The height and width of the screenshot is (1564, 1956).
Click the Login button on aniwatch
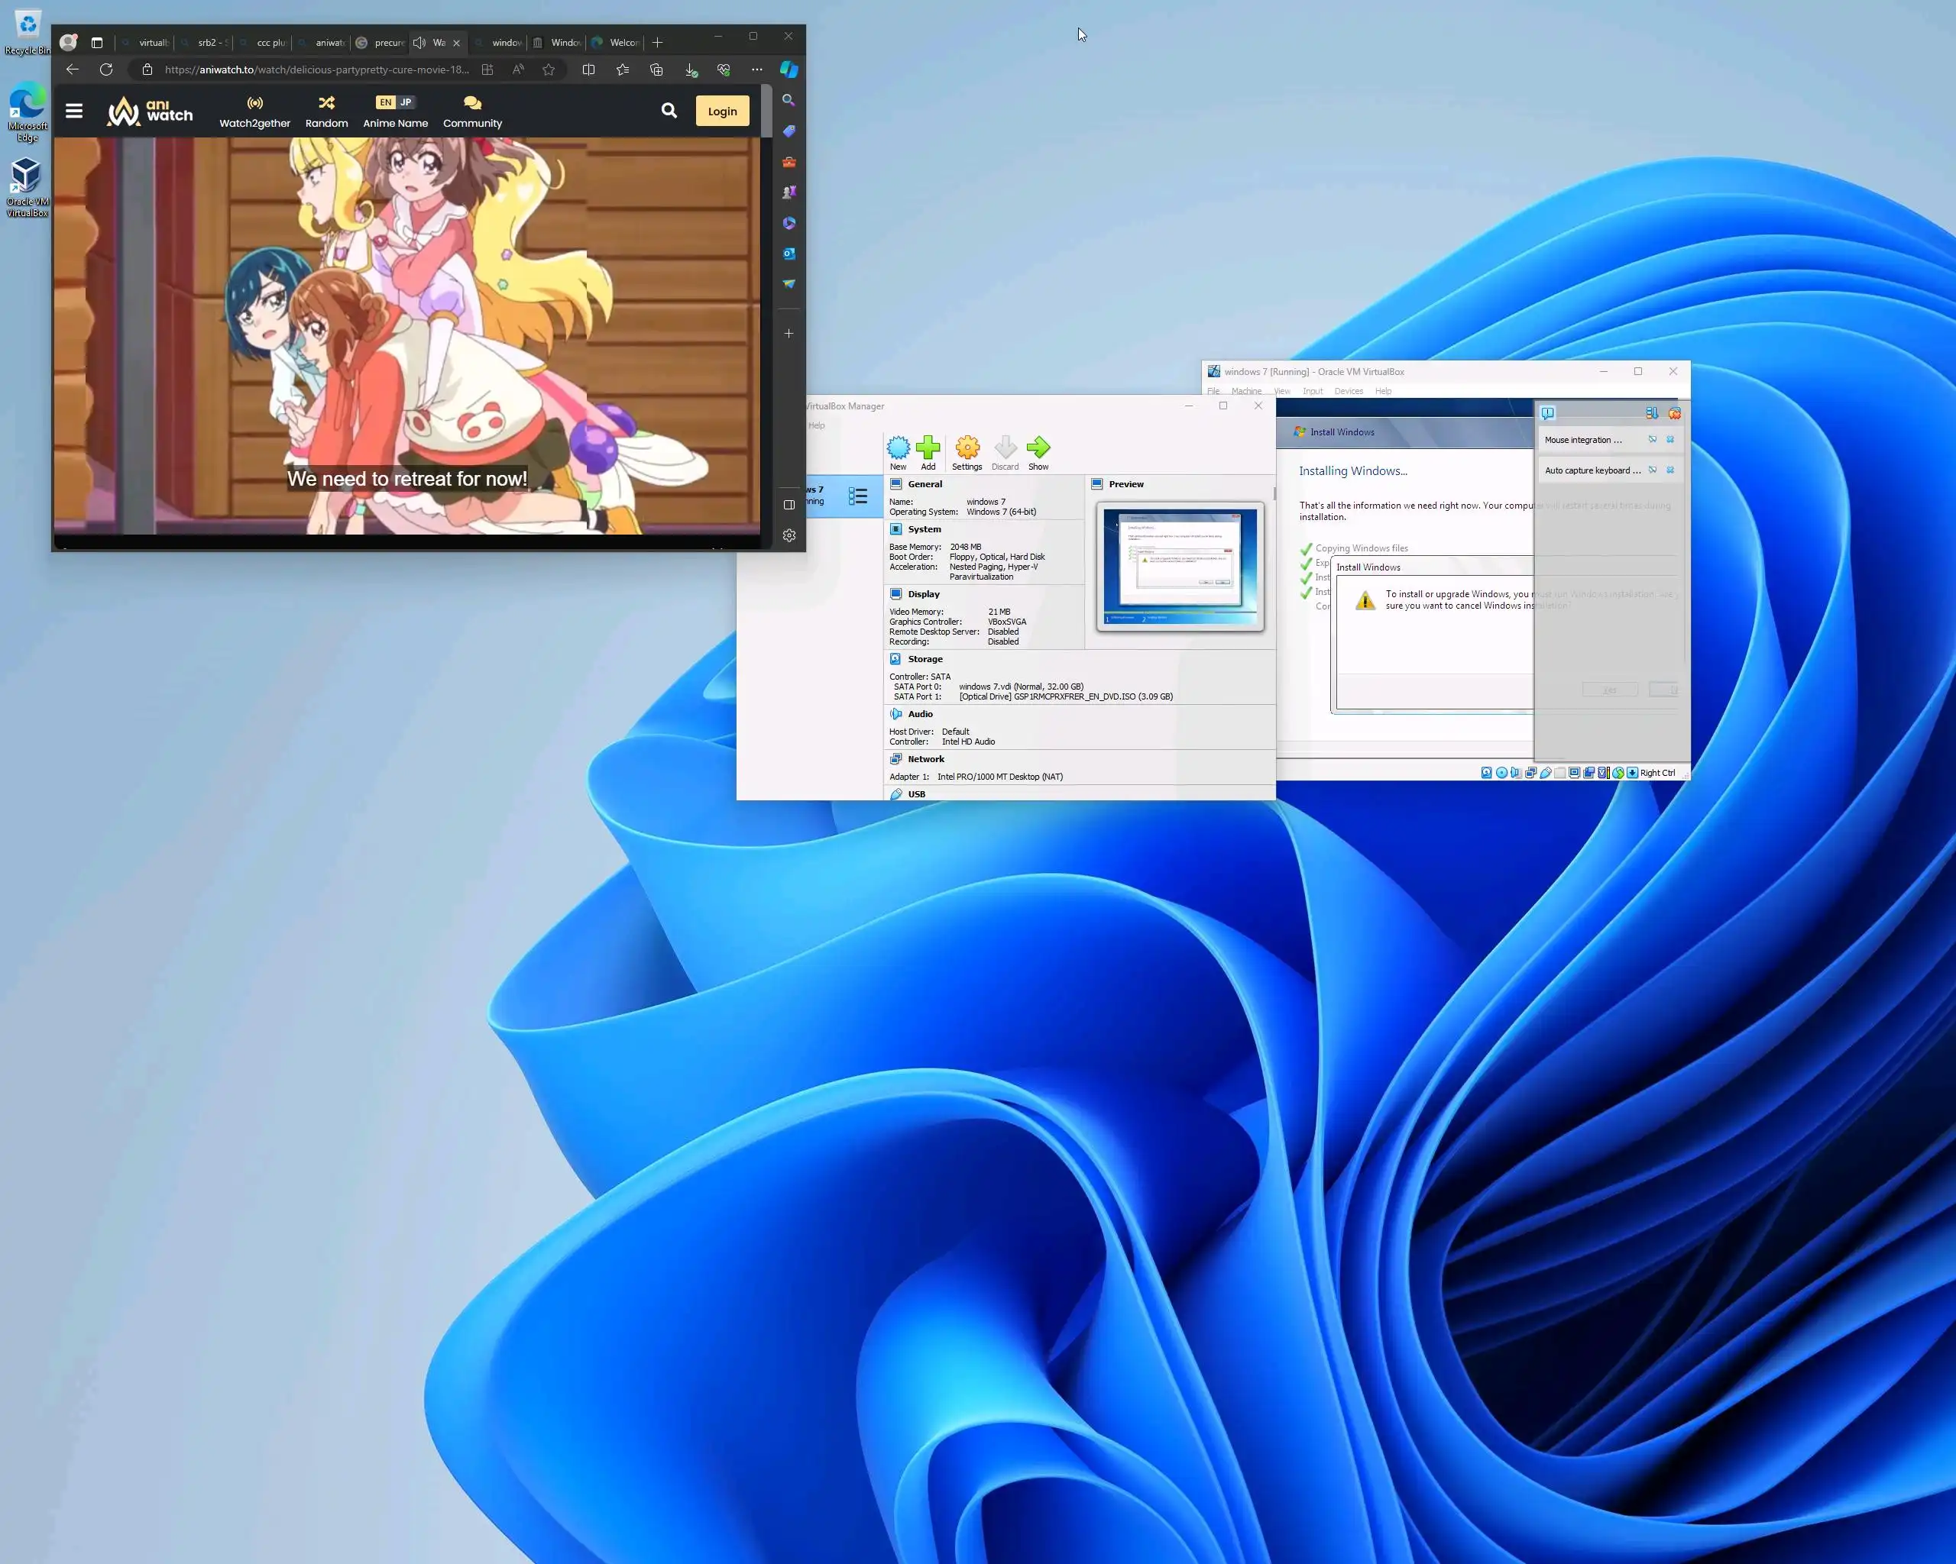pos(722,111)
